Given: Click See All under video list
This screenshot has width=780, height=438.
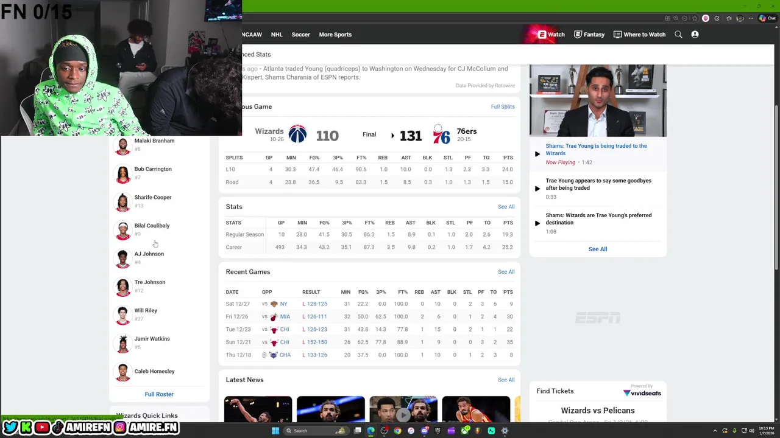Looking at the screenshot, I should pyautogui.click(x=598, y=249).
